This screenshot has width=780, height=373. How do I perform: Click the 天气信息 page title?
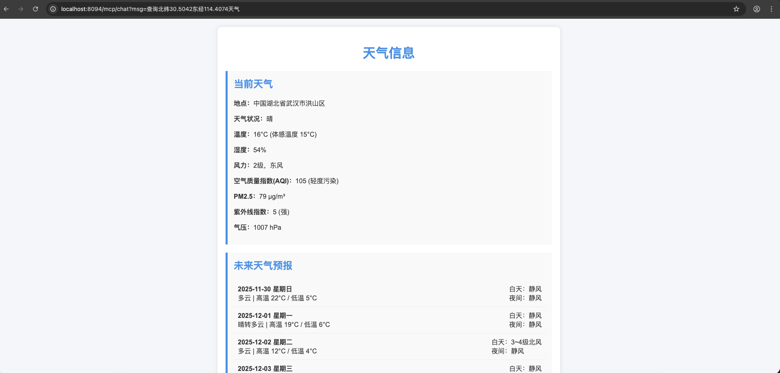pos(388,53)
